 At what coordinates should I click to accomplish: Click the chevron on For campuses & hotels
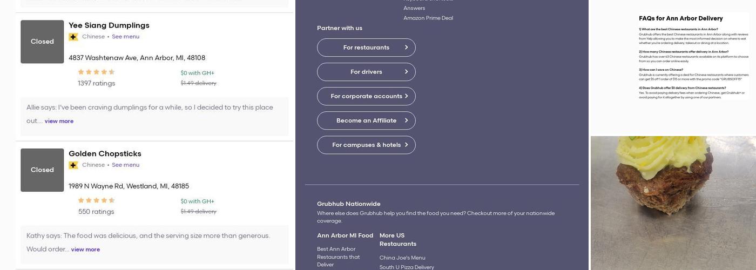point(406,145)
